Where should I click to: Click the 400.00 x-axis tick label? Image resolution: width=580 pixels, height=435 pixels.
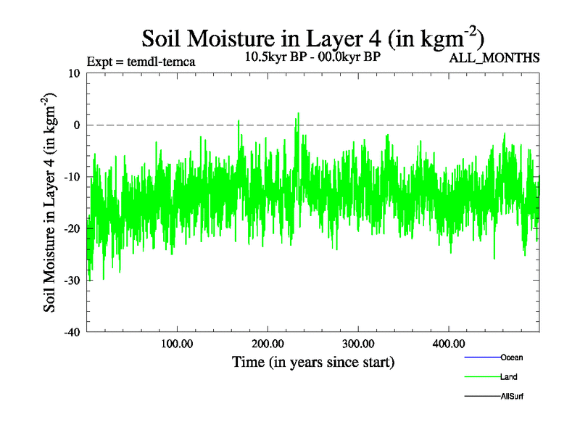[448, 343]
